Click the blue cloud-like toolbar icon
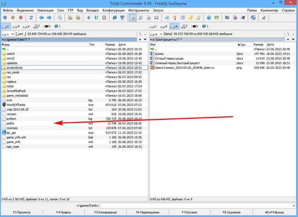 click(209, 18)
